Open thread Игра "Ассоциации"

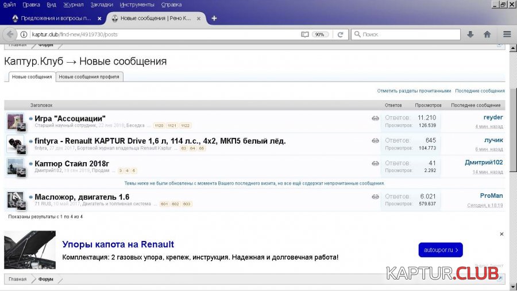coord(70,118)
